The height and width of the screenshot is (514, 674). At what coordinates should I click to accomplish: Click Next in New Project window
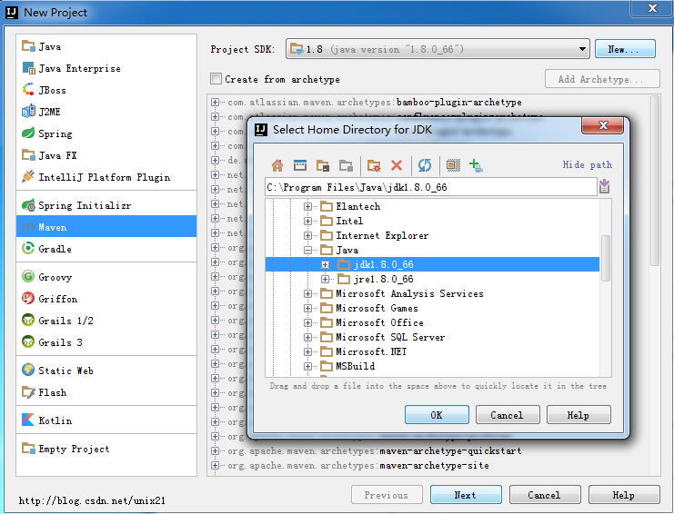click(466, 495)
